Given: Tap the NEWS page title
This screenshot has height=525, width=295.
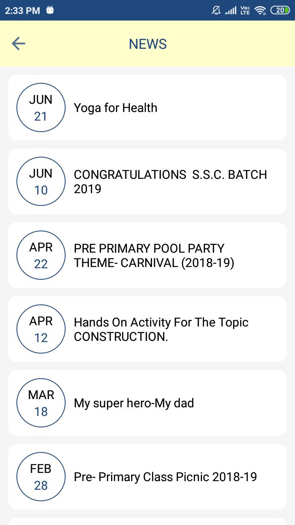Looking at the screenshot, I should tap(147, 44).
